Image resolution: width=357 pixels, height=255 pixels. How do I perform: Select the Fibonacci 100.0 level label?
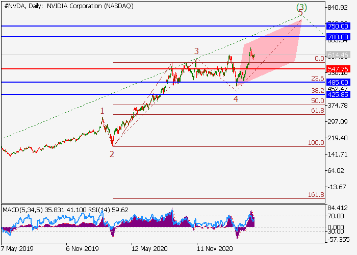click(x=316, y=143)
